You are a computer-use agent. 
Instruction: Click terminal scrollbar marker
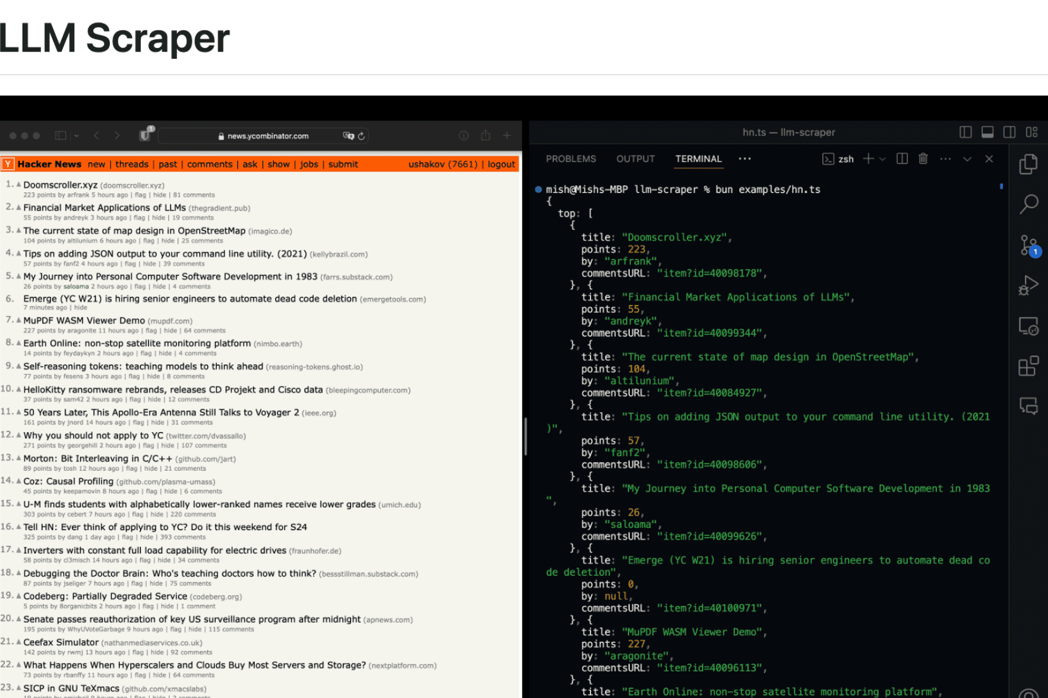(x=1001, y=186)
